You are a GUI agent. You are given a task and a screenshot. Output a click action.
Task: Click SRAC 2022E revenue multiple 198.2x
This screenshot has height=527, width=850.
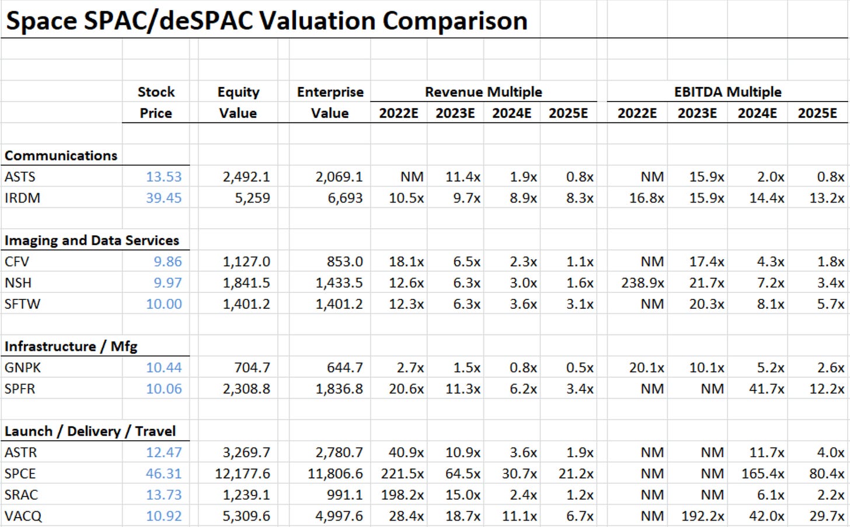click(x=402, y=495)
